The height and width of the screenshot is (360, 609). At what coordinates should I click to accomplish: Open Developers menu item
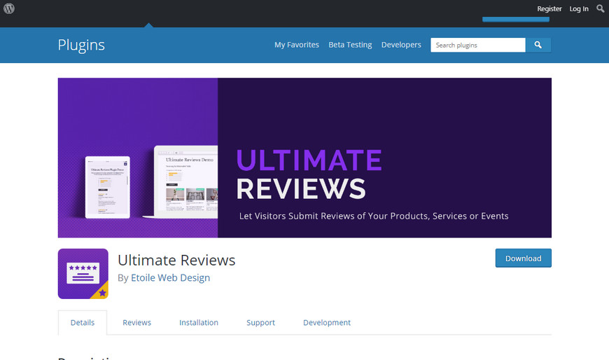[x=401, y=45]
